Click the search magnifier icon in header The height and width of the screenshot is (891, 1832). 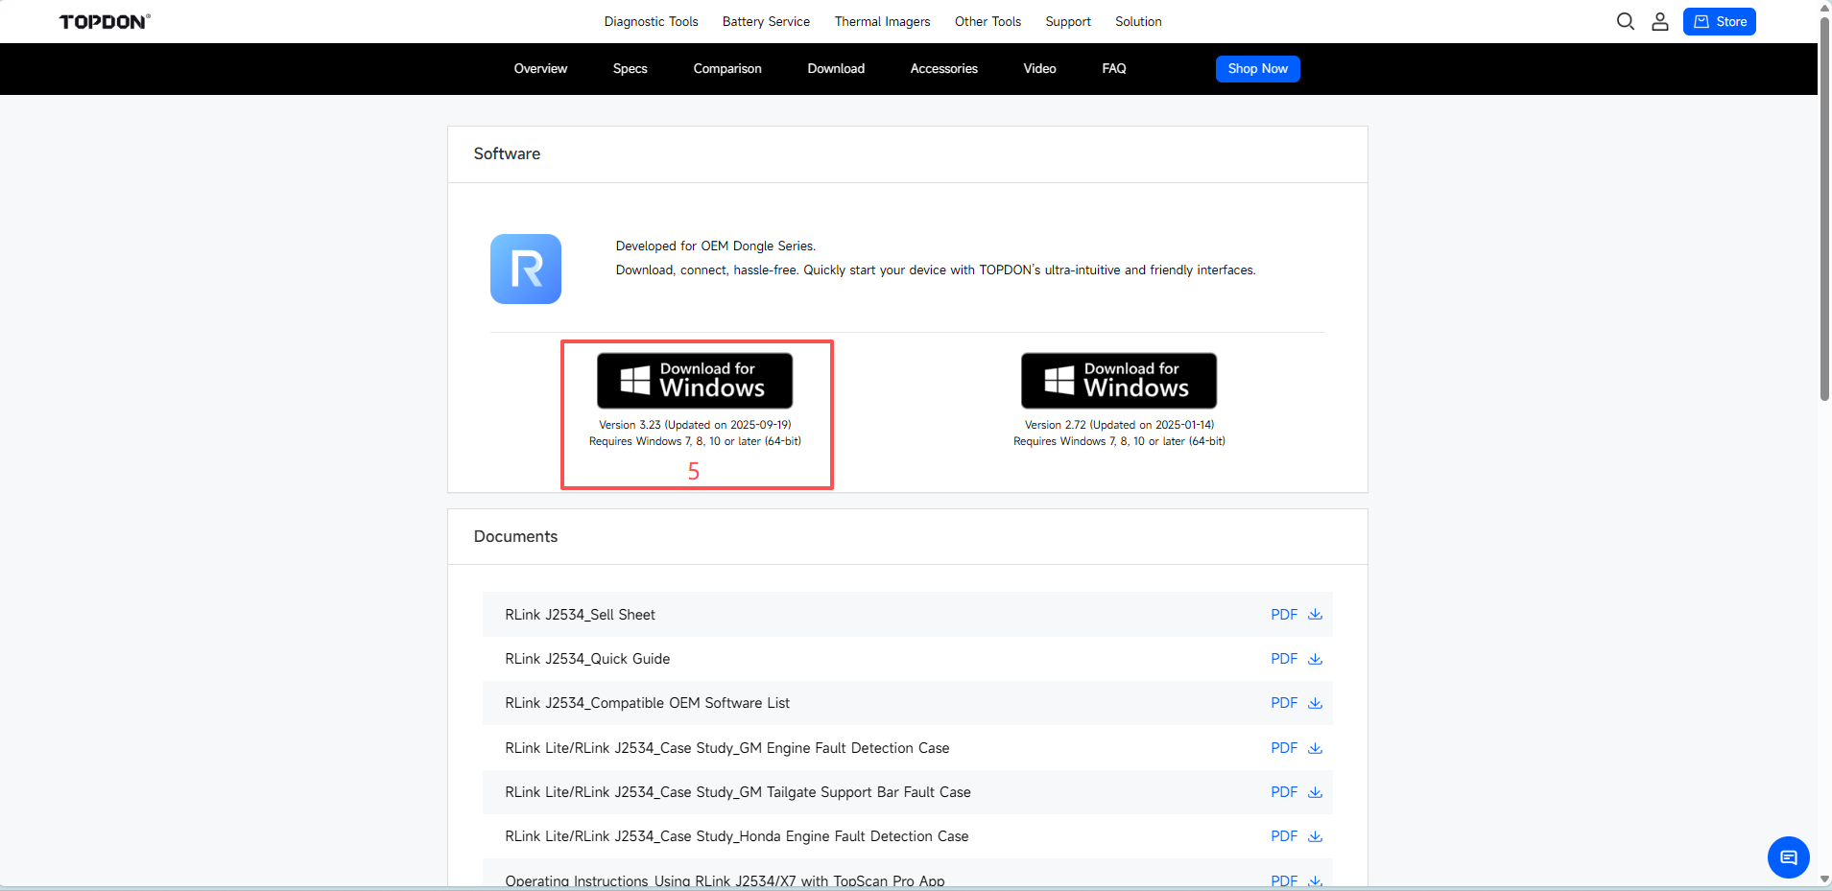click(1625, 21)
